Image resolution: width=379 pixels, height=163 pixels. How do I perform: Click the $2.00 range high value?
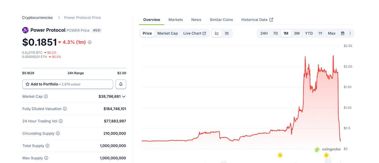[x=122, y=73]
